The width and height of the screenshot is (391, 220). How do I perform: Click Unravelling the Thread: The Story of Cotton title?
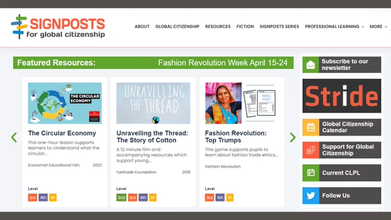click(152, 137)
